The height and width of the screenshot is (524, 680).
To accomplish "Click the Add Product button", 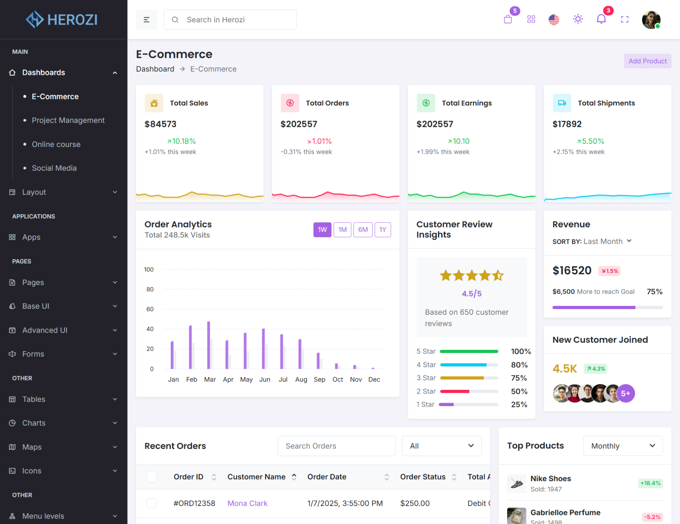I will 647,61.
